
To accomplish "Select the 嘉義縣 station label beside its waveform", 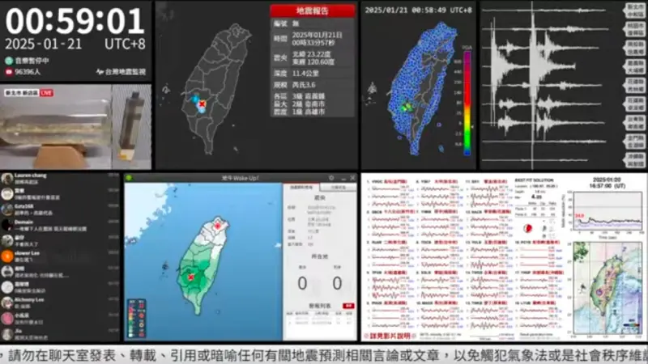I will pyautogui.click(x=635, y=66).
